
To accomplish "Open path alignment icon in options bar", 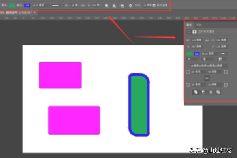I will pyautogui.click(x=114, y=6).
